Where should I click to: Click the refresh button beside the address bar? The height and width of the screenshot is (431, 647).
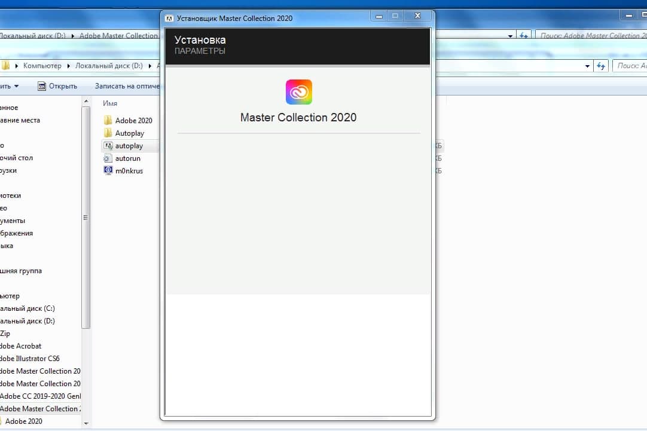(601, 66)
